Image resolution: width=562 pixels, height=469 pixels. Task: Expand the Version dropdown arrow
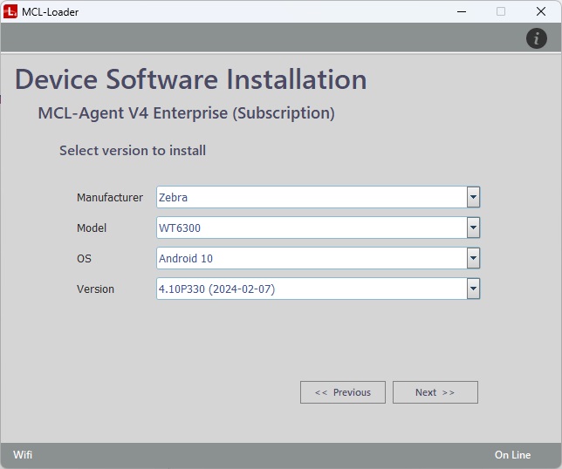pos(473,289)
